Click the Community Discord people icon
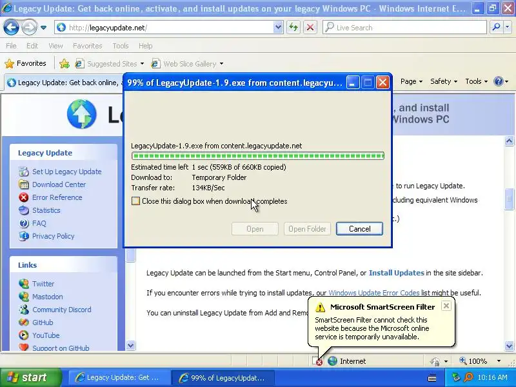516x387 pixels. pos(24,310)
